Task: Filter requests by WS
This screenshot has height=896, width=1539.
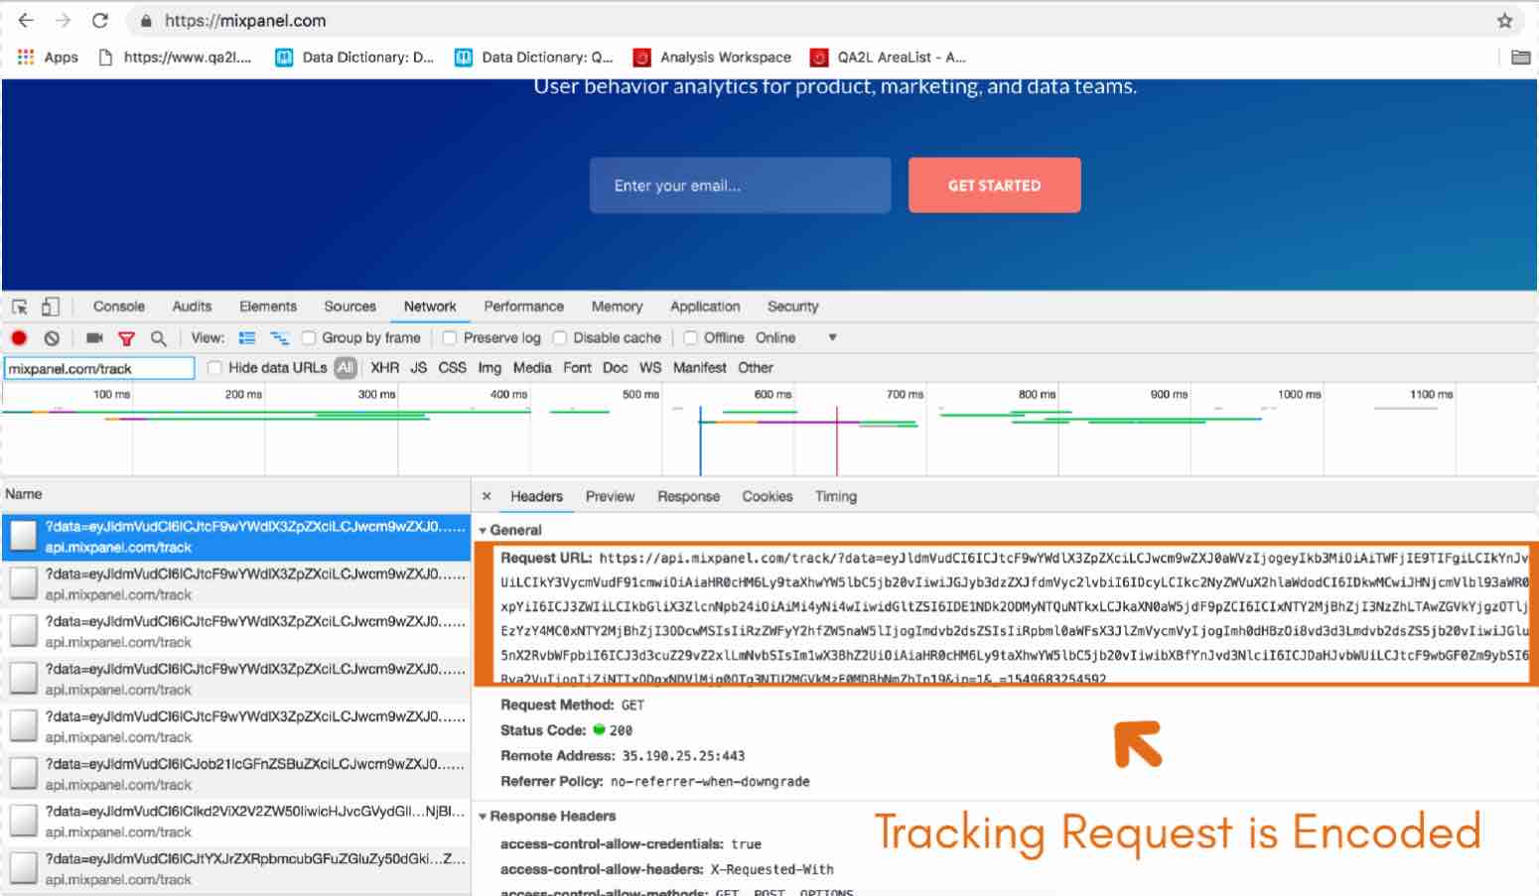Action: click(650, 368)
